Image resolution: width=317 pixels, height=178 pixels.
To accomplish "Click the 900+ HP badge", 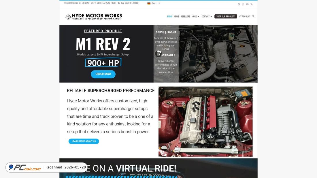I will pyautogui.click(x=103, y=63).
